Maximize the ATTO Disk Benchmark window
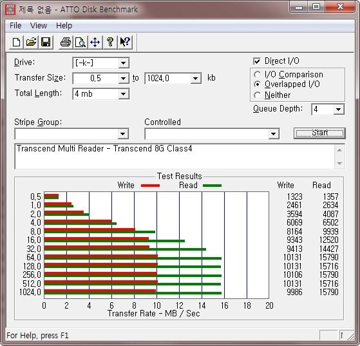The height and width of the screenshot is (346, 360). click(x=316, y=7)
